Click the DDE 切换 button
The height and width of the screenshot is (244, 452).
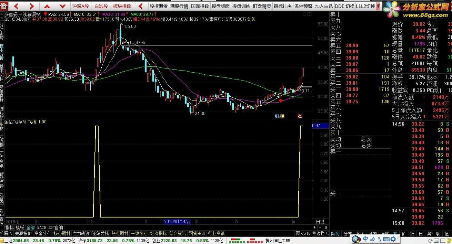pos(344,6)
